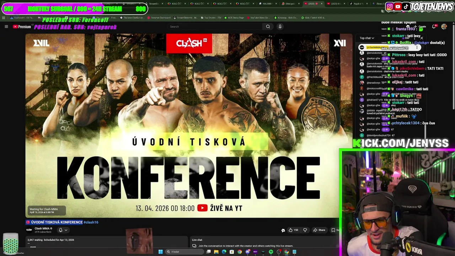Click the Live chat heading below the video
This screenshot has width=455, height=256.
click(197, 240)
